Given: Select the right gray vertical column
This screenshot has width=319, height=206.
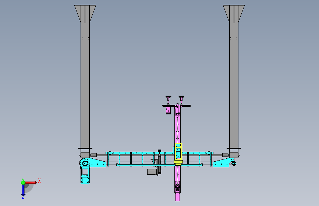Looking at the screenshot, I should tap(234, 81).
